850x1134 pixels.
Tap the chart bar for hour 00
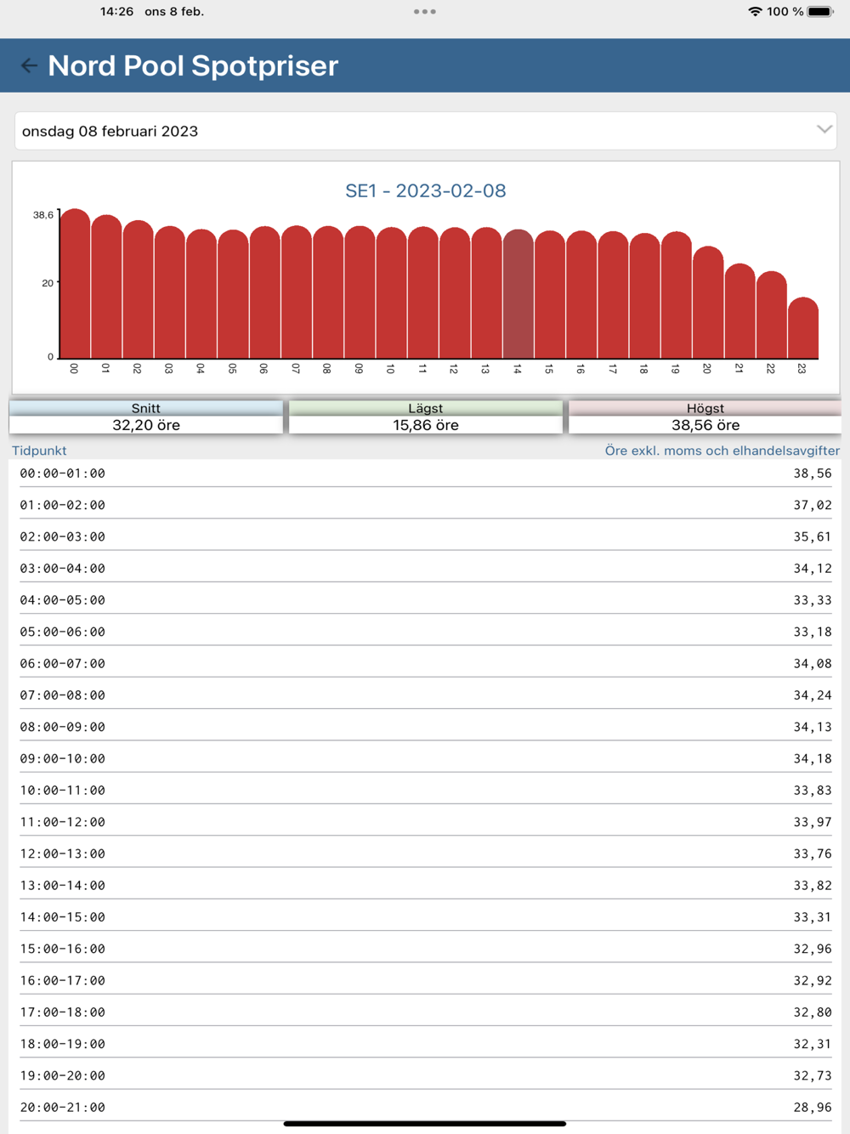click(x=75, y=283)
